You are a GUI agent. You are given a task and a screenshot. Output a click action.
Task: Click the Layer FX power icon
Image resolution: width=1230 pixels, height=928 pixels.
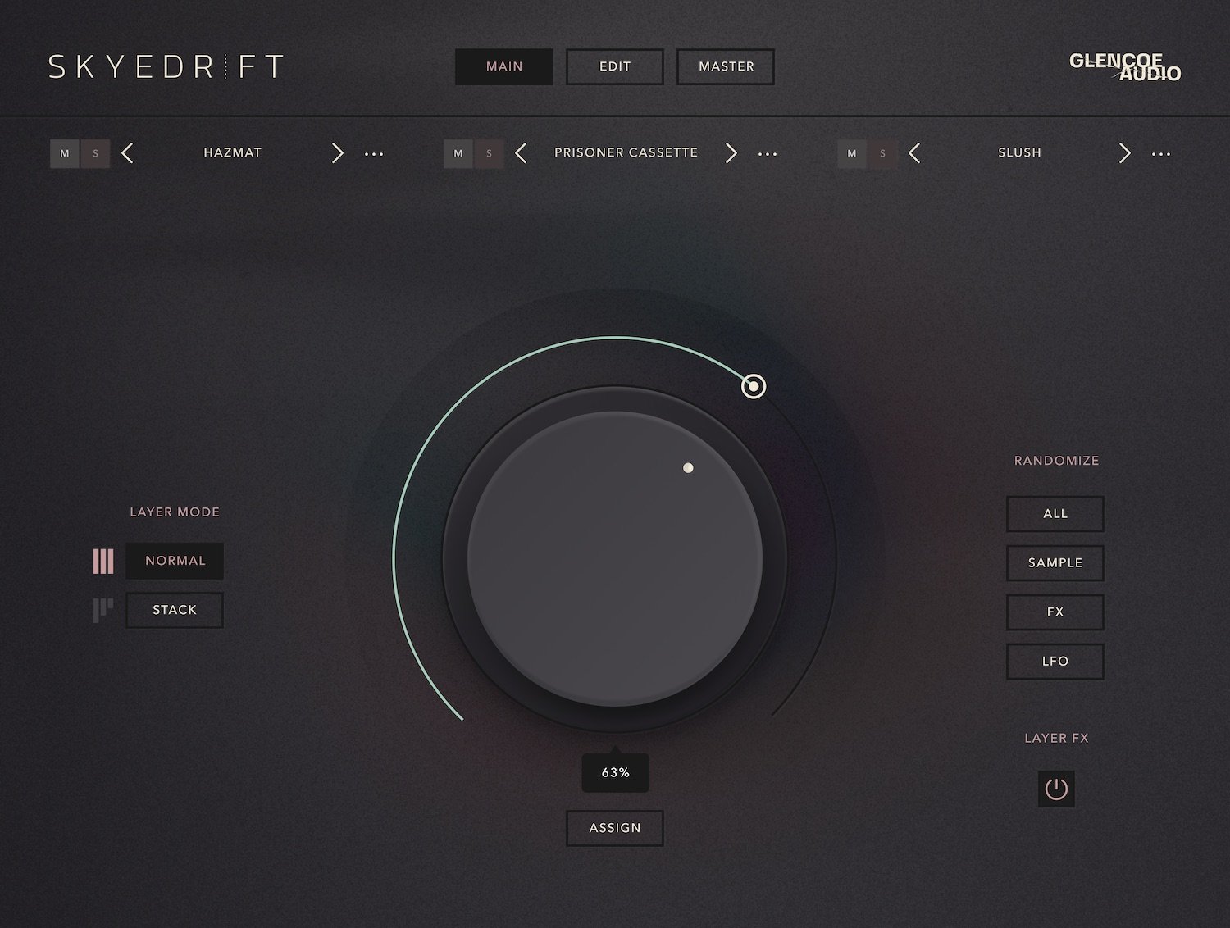point(1056,789)
